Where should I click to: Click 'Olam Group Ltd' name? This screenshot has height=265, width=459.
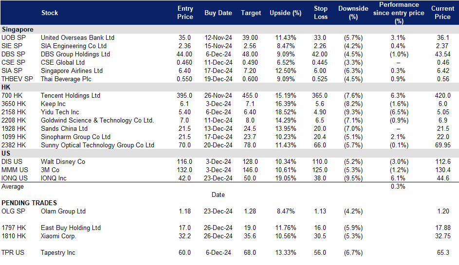[x=63, y=211]
